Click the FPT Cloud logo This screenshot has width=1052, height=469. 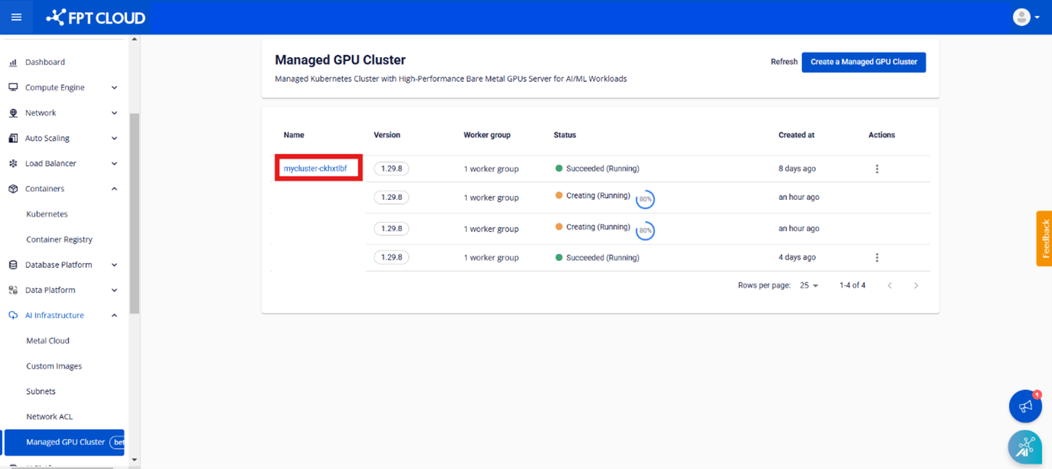(96, 18)
